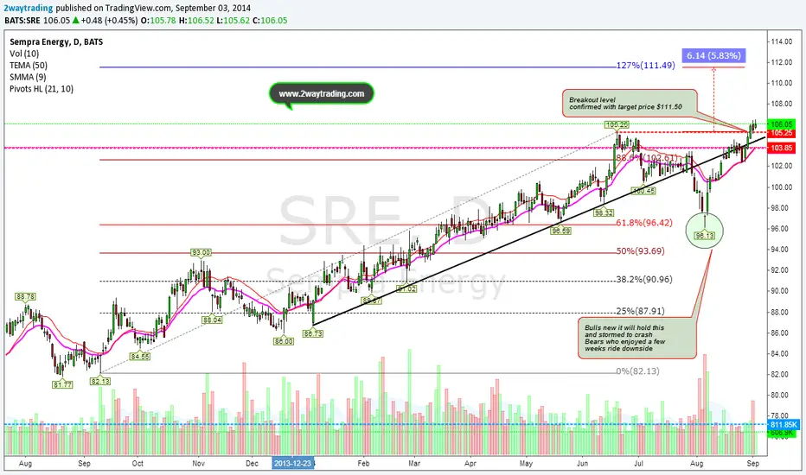Viewport: 806px width, 475px height.
Task: Select the 96.59 pivot low label
Action: (x=560, y=231)
